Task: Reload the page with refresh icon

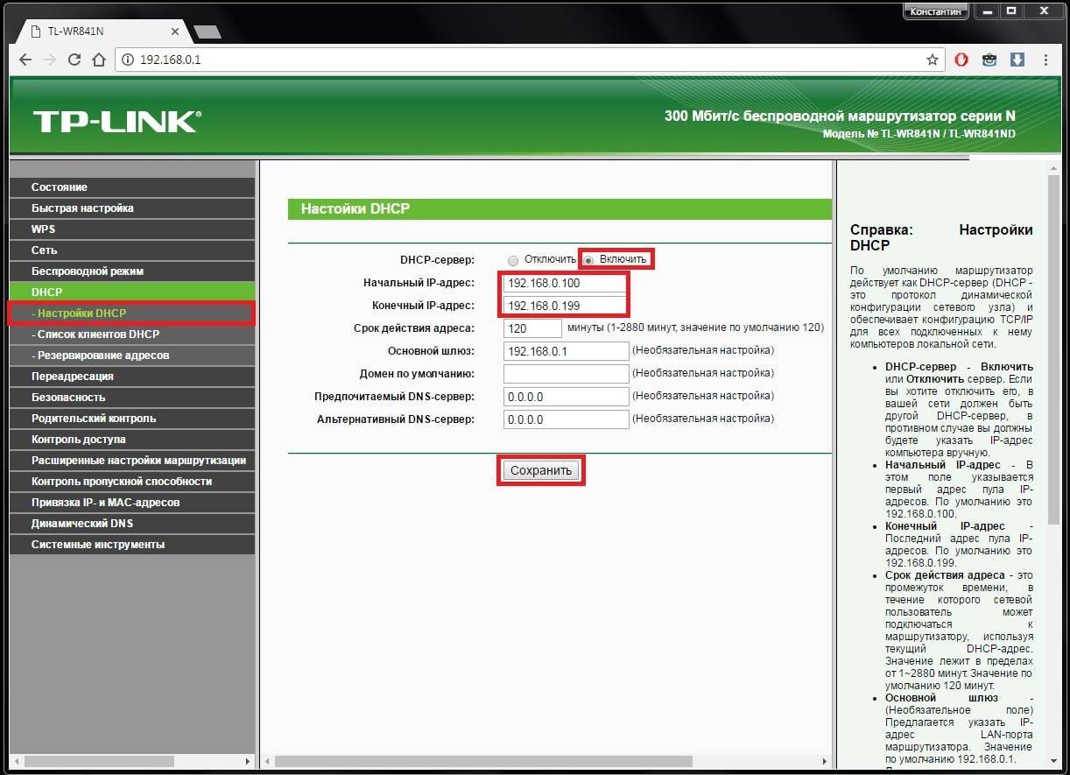Action: 74,60
